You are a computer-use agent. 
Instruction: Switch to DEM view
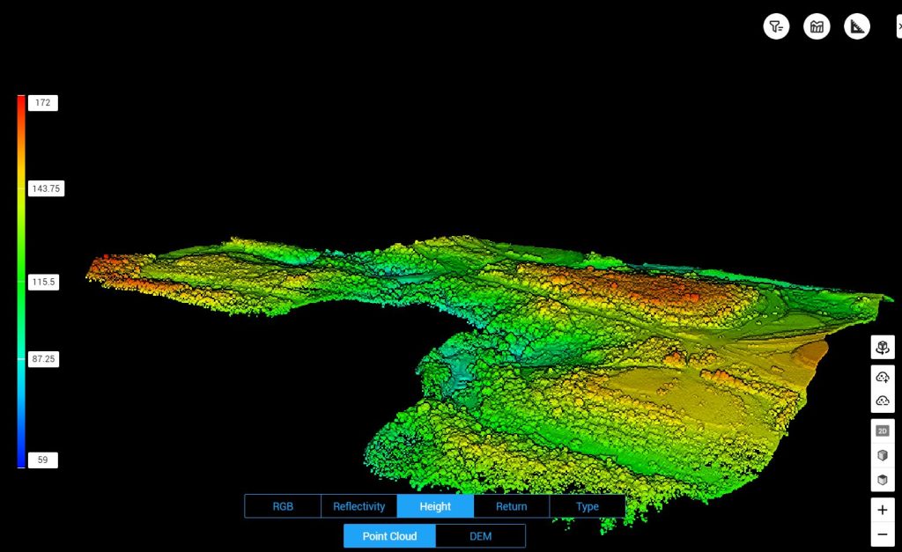(480, 536)
